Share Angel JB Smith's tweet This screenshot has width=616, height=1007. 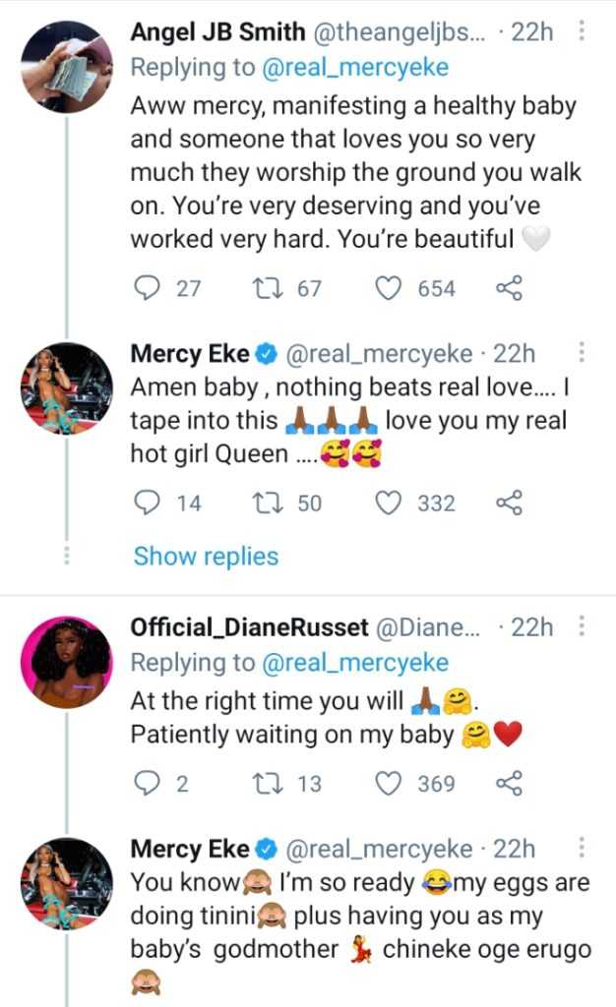(x=508, y=288)
